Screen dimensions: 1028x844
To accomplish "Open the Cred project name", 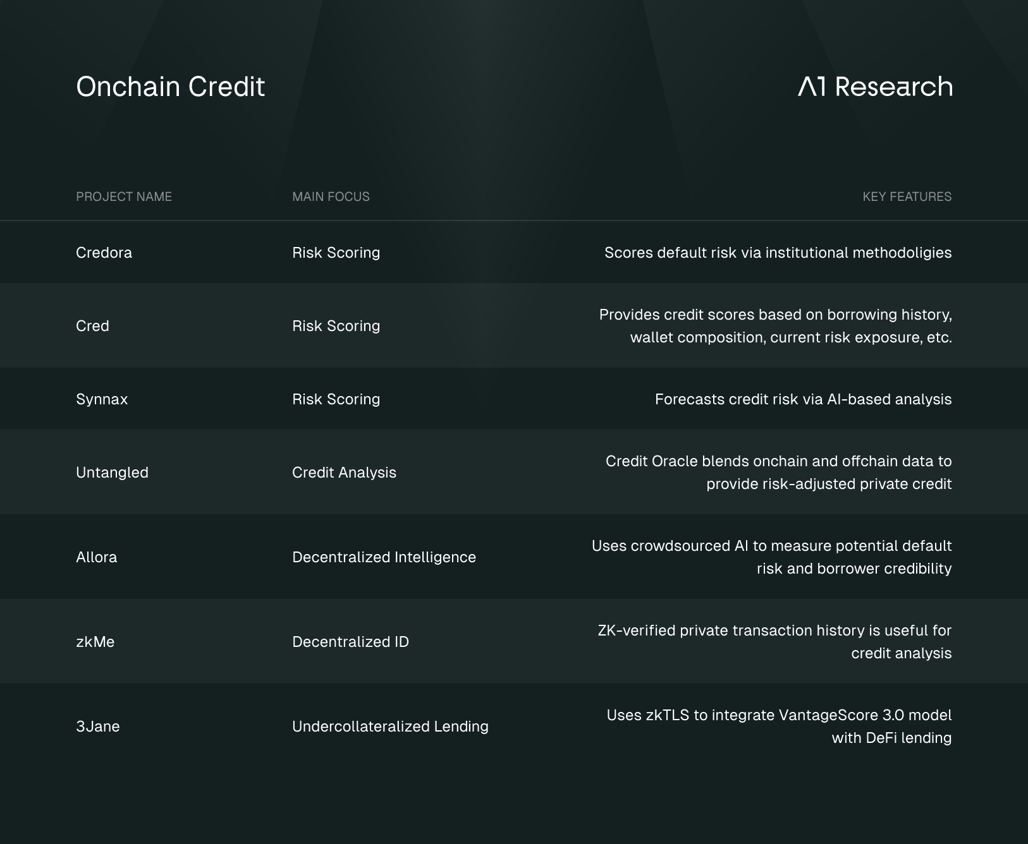I will (x=92, y=326).
